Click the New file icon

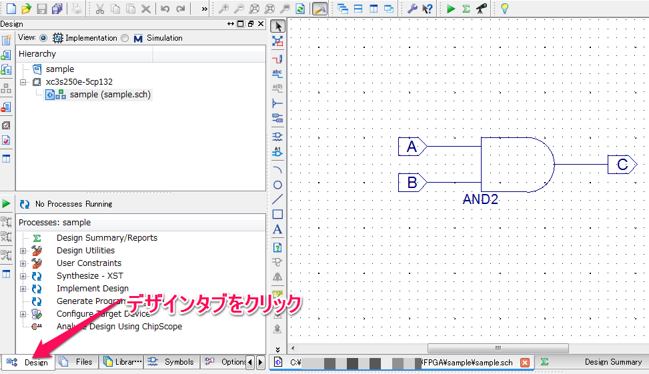tap(11, 9)
